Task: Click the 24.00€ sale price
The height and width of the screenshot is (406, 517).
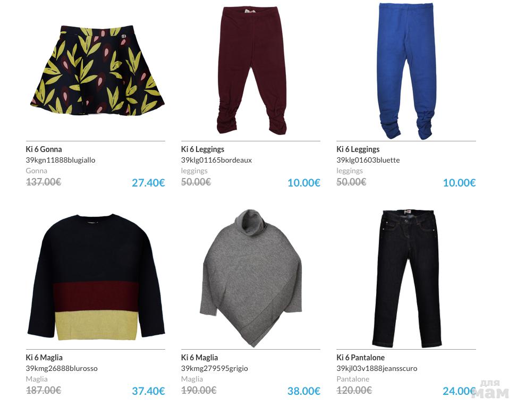Action: pyautogui.click(x=459, y=391)
